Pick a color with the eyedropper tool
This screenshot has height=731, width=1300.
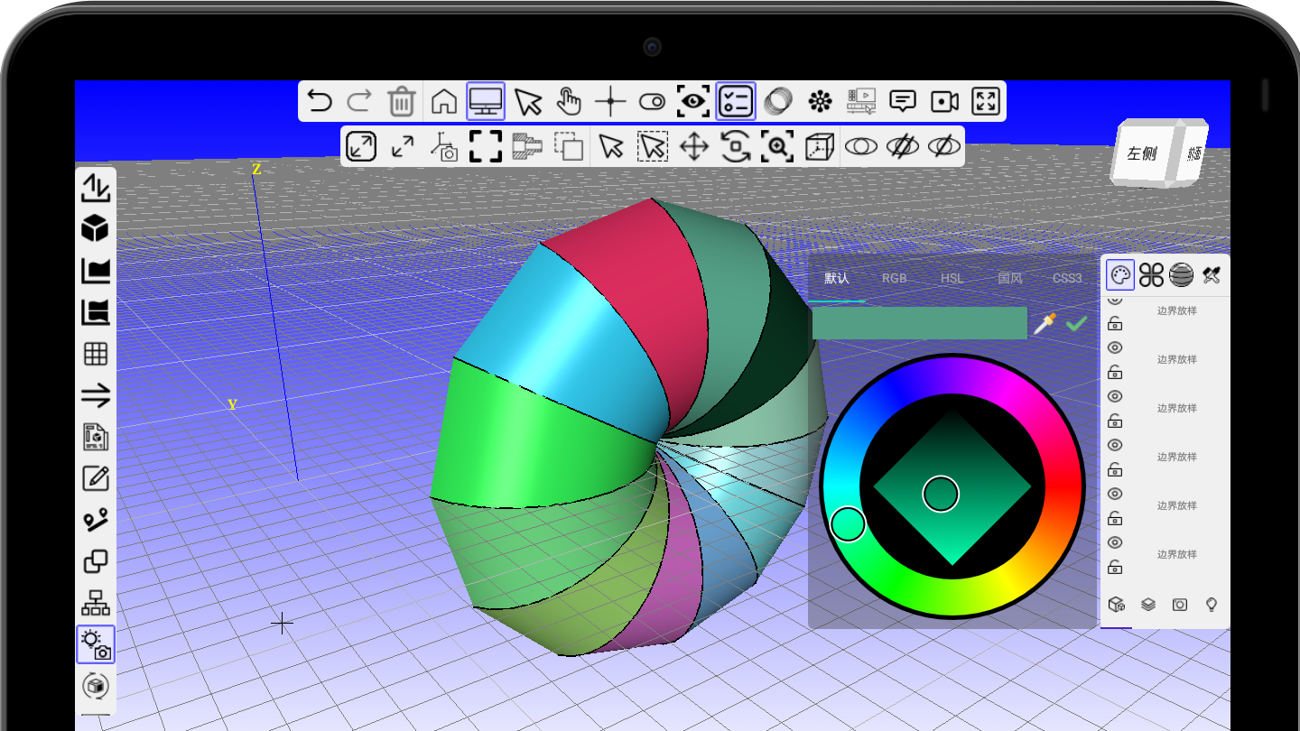(x=1045, y=323)
